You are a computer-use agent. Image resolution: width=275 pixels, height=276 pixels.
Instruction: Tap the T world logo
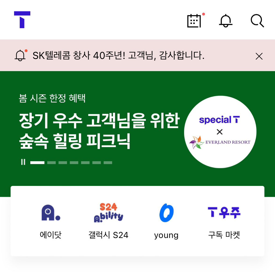coord(22,20)
